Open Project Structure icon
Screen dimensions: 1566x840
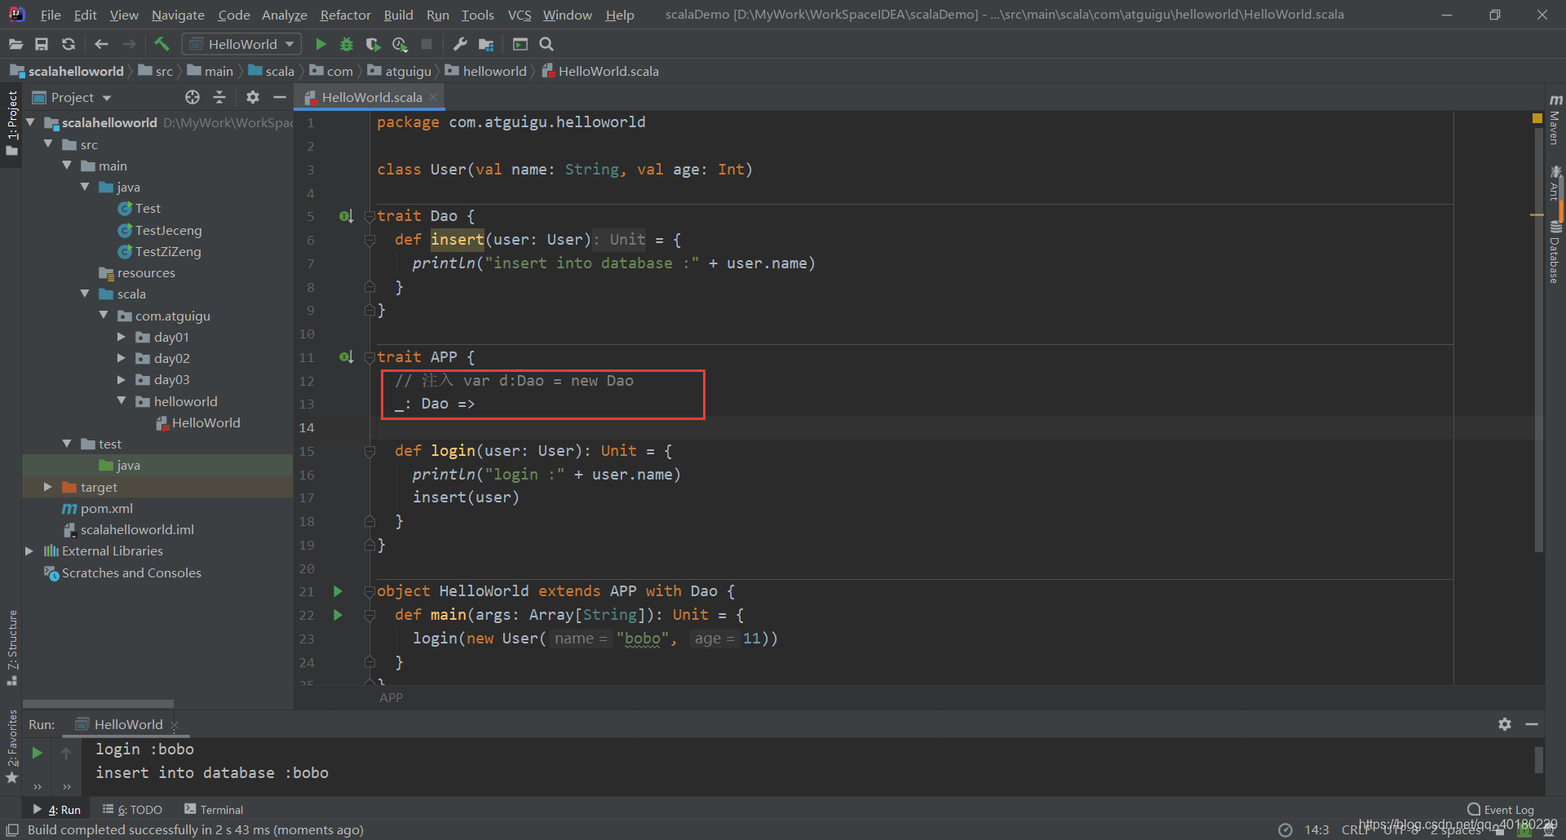pyautogui.click(x=486, y=44)
